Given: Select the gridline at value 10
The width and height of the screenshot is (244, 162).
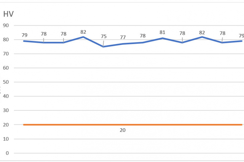Looking at the screenshot, I should click(x=129, y=139).
